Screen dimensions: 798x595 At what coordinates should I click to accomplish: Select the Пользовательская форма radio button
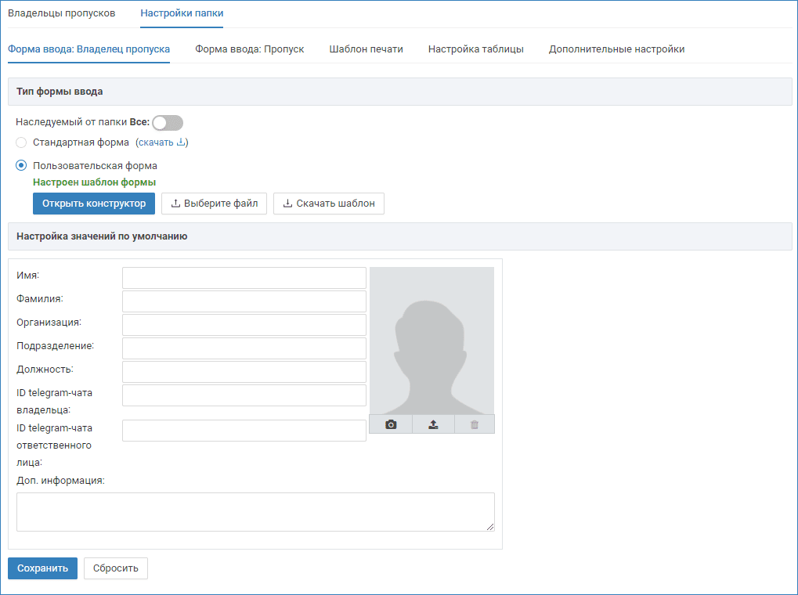coord(21,166)
